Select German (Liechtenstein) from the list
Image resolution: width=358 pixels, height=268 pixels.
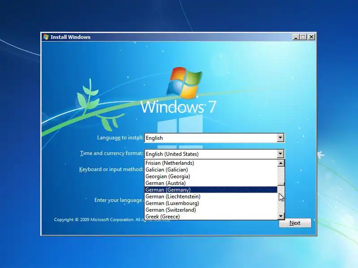click(211, 197)
